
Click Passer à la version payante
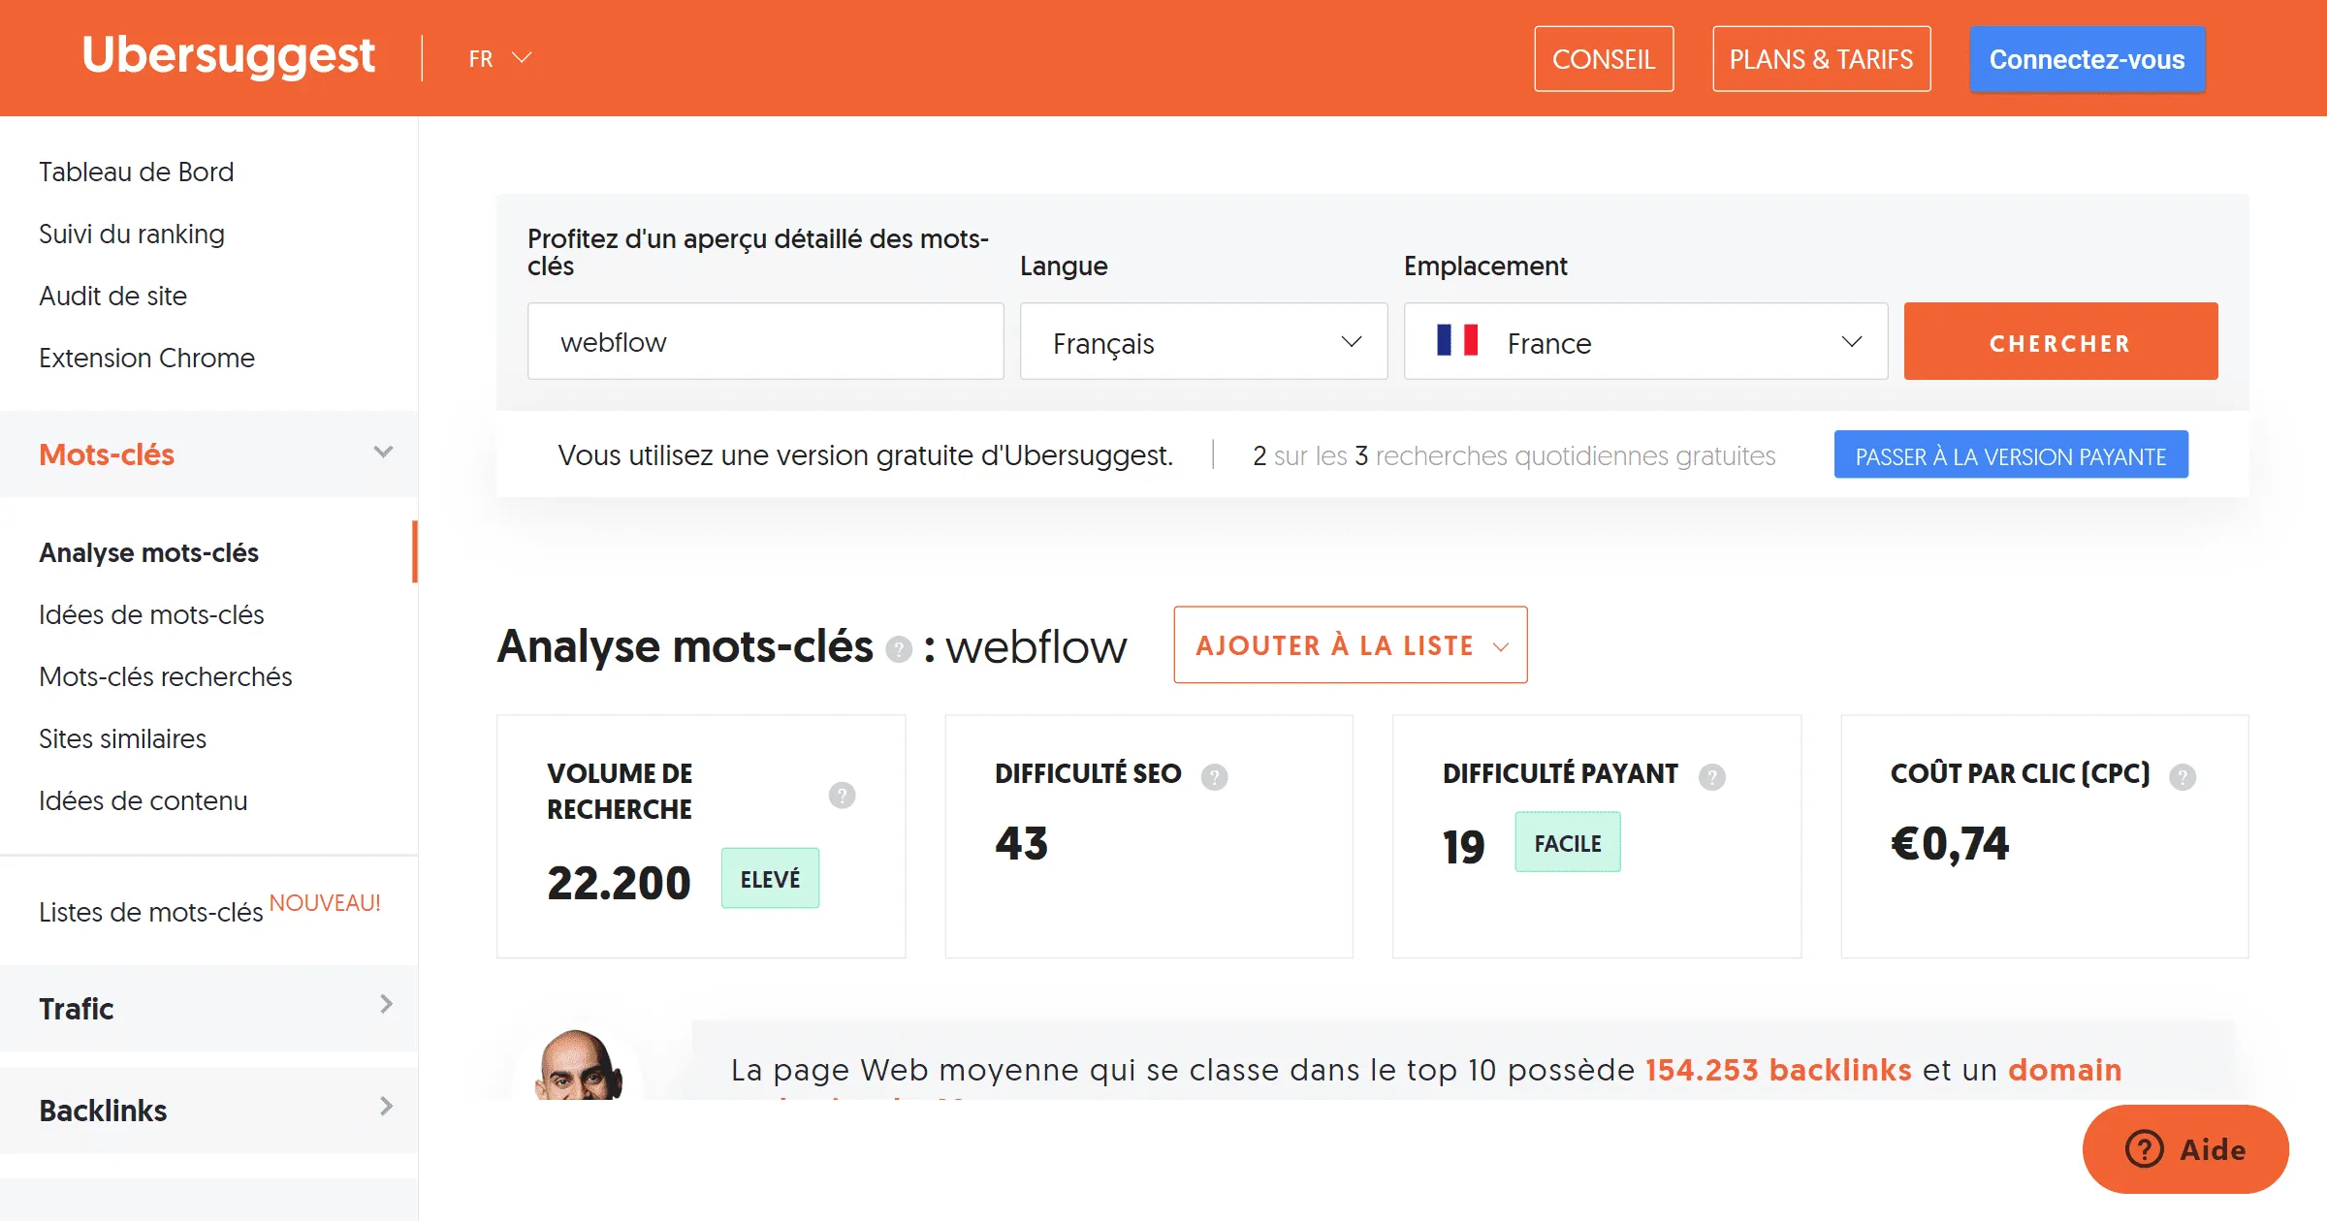tap(2010, 454)
